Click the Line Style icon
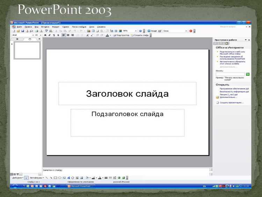Screen dimensions: 262x197 [106, 178]
